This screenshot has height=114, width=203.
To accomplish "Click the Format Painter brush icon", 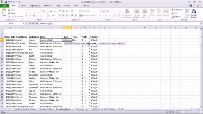I will (x=9, y=16).
